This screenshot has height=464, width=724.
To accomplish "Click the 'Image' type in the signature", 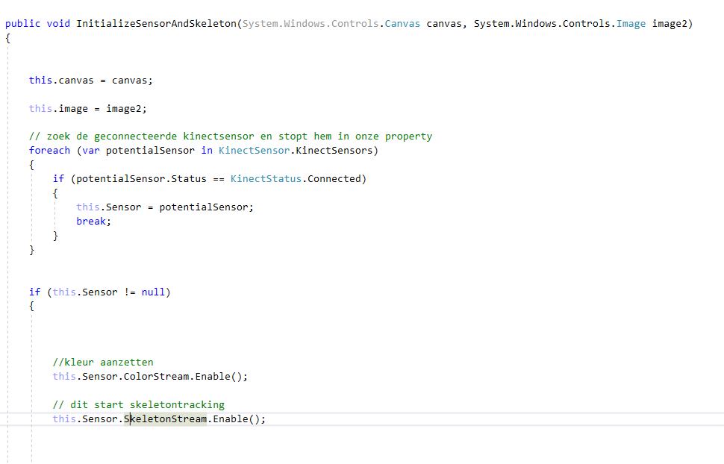I will click(x=631, y=24).
